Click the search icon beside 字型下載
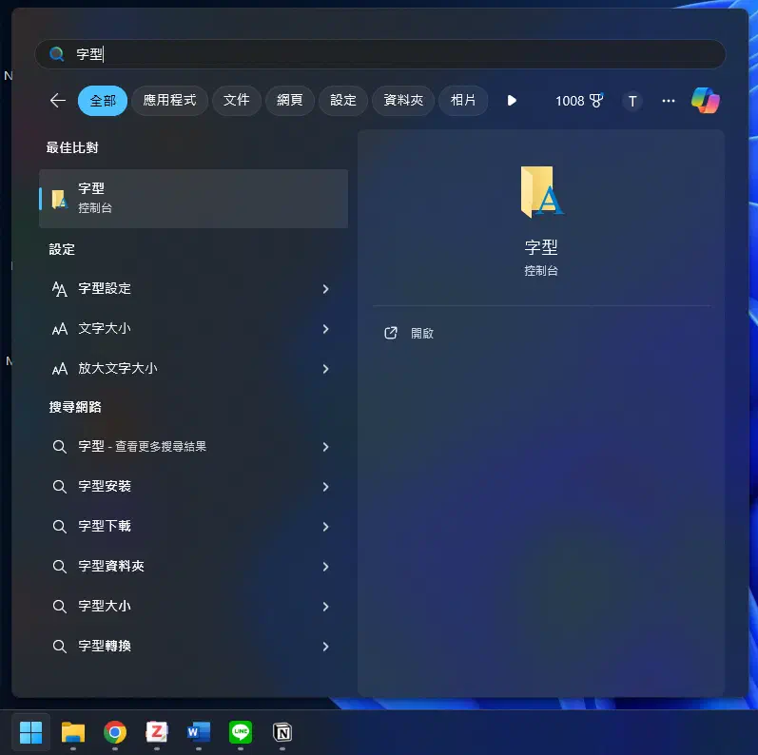Screen dimensions: 758x755 60,527
